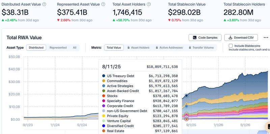Enable the Include Stablecoins checkbox
Image resolution: width=270 pixels, height=134 pixels.
click(231, 46)
